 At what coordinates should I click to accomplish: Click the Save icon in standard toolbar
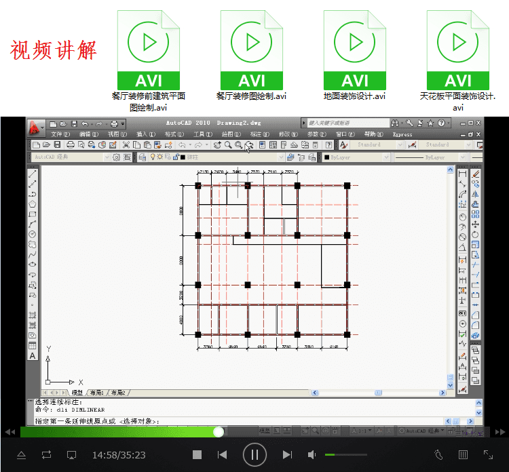tap(57, 145)
